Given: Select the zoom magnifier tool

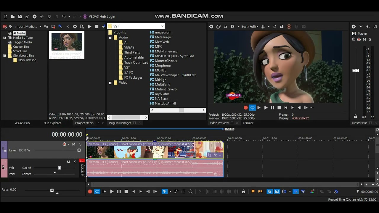Looking at the screenshot, I should point(191,192).
